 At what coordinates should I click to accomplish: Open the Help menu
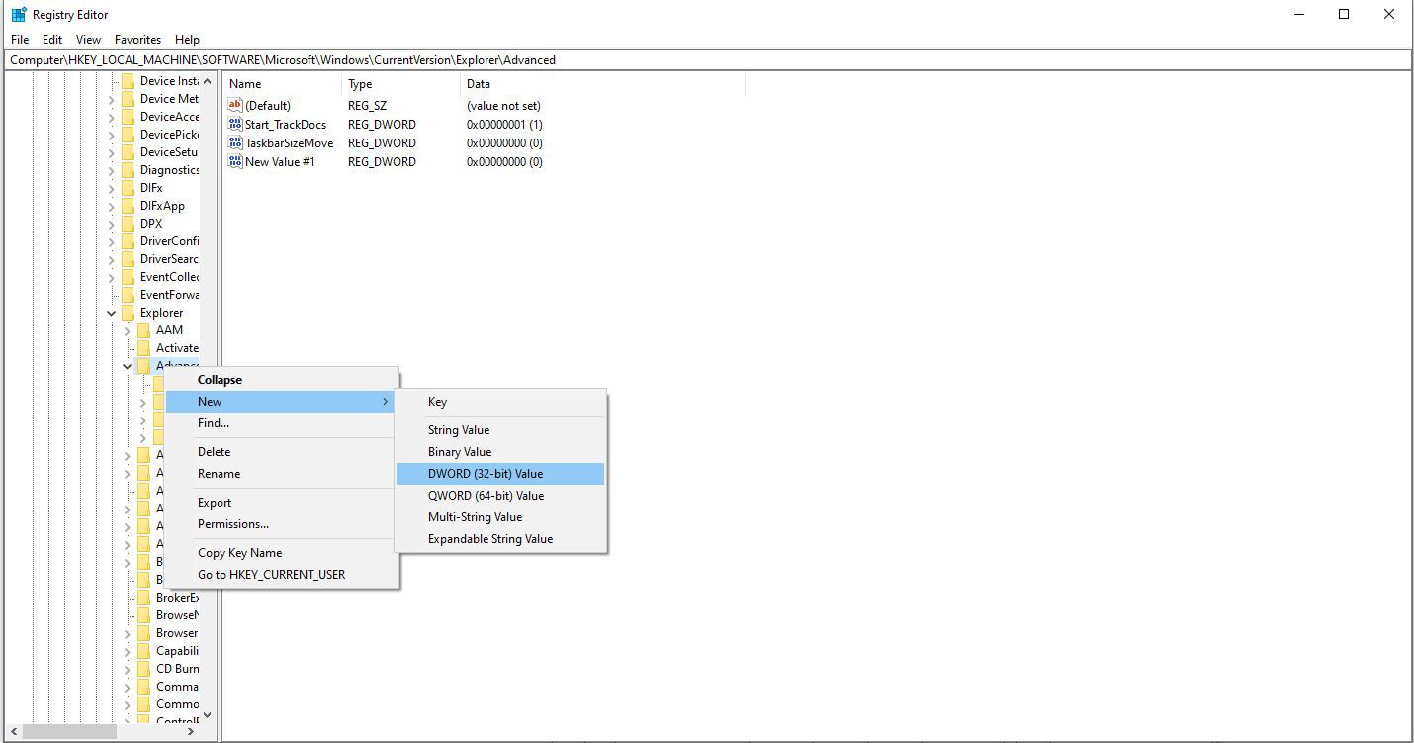click(x=187, y=40)
